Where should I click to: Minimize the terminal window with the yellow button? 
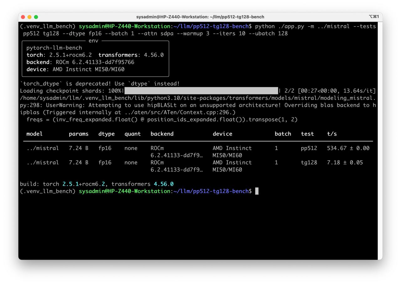[x=29, y=17]
